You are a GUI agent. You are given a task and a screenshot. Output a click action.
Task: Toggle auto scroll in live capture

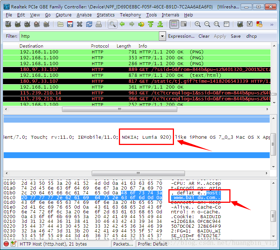(184, 24)
